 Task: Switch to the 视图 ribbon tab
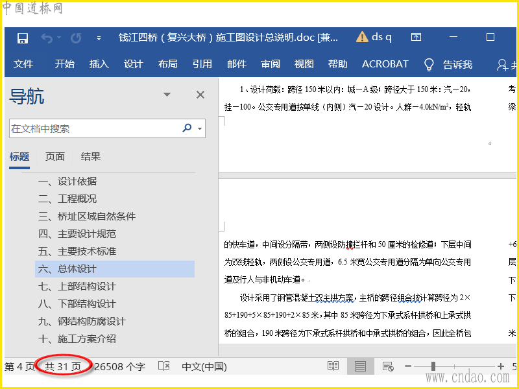coord(304,64)
